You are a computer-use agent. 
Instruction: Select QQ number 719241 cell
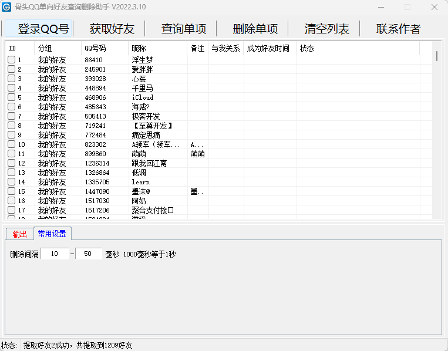[x=95, y=126]
